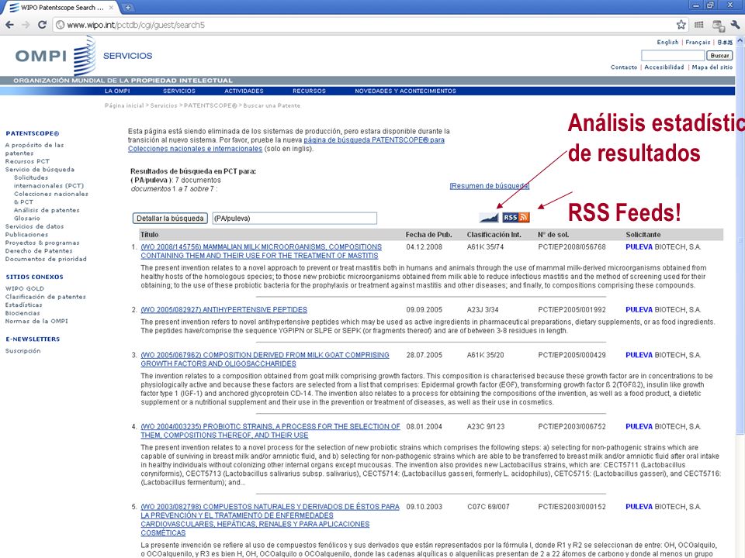This screenshot has width=745, height=558.
Task: Click the browser forward arrow
Action: 26,25
